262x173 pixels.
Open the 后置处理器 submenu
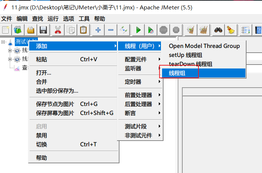(140, 104)
